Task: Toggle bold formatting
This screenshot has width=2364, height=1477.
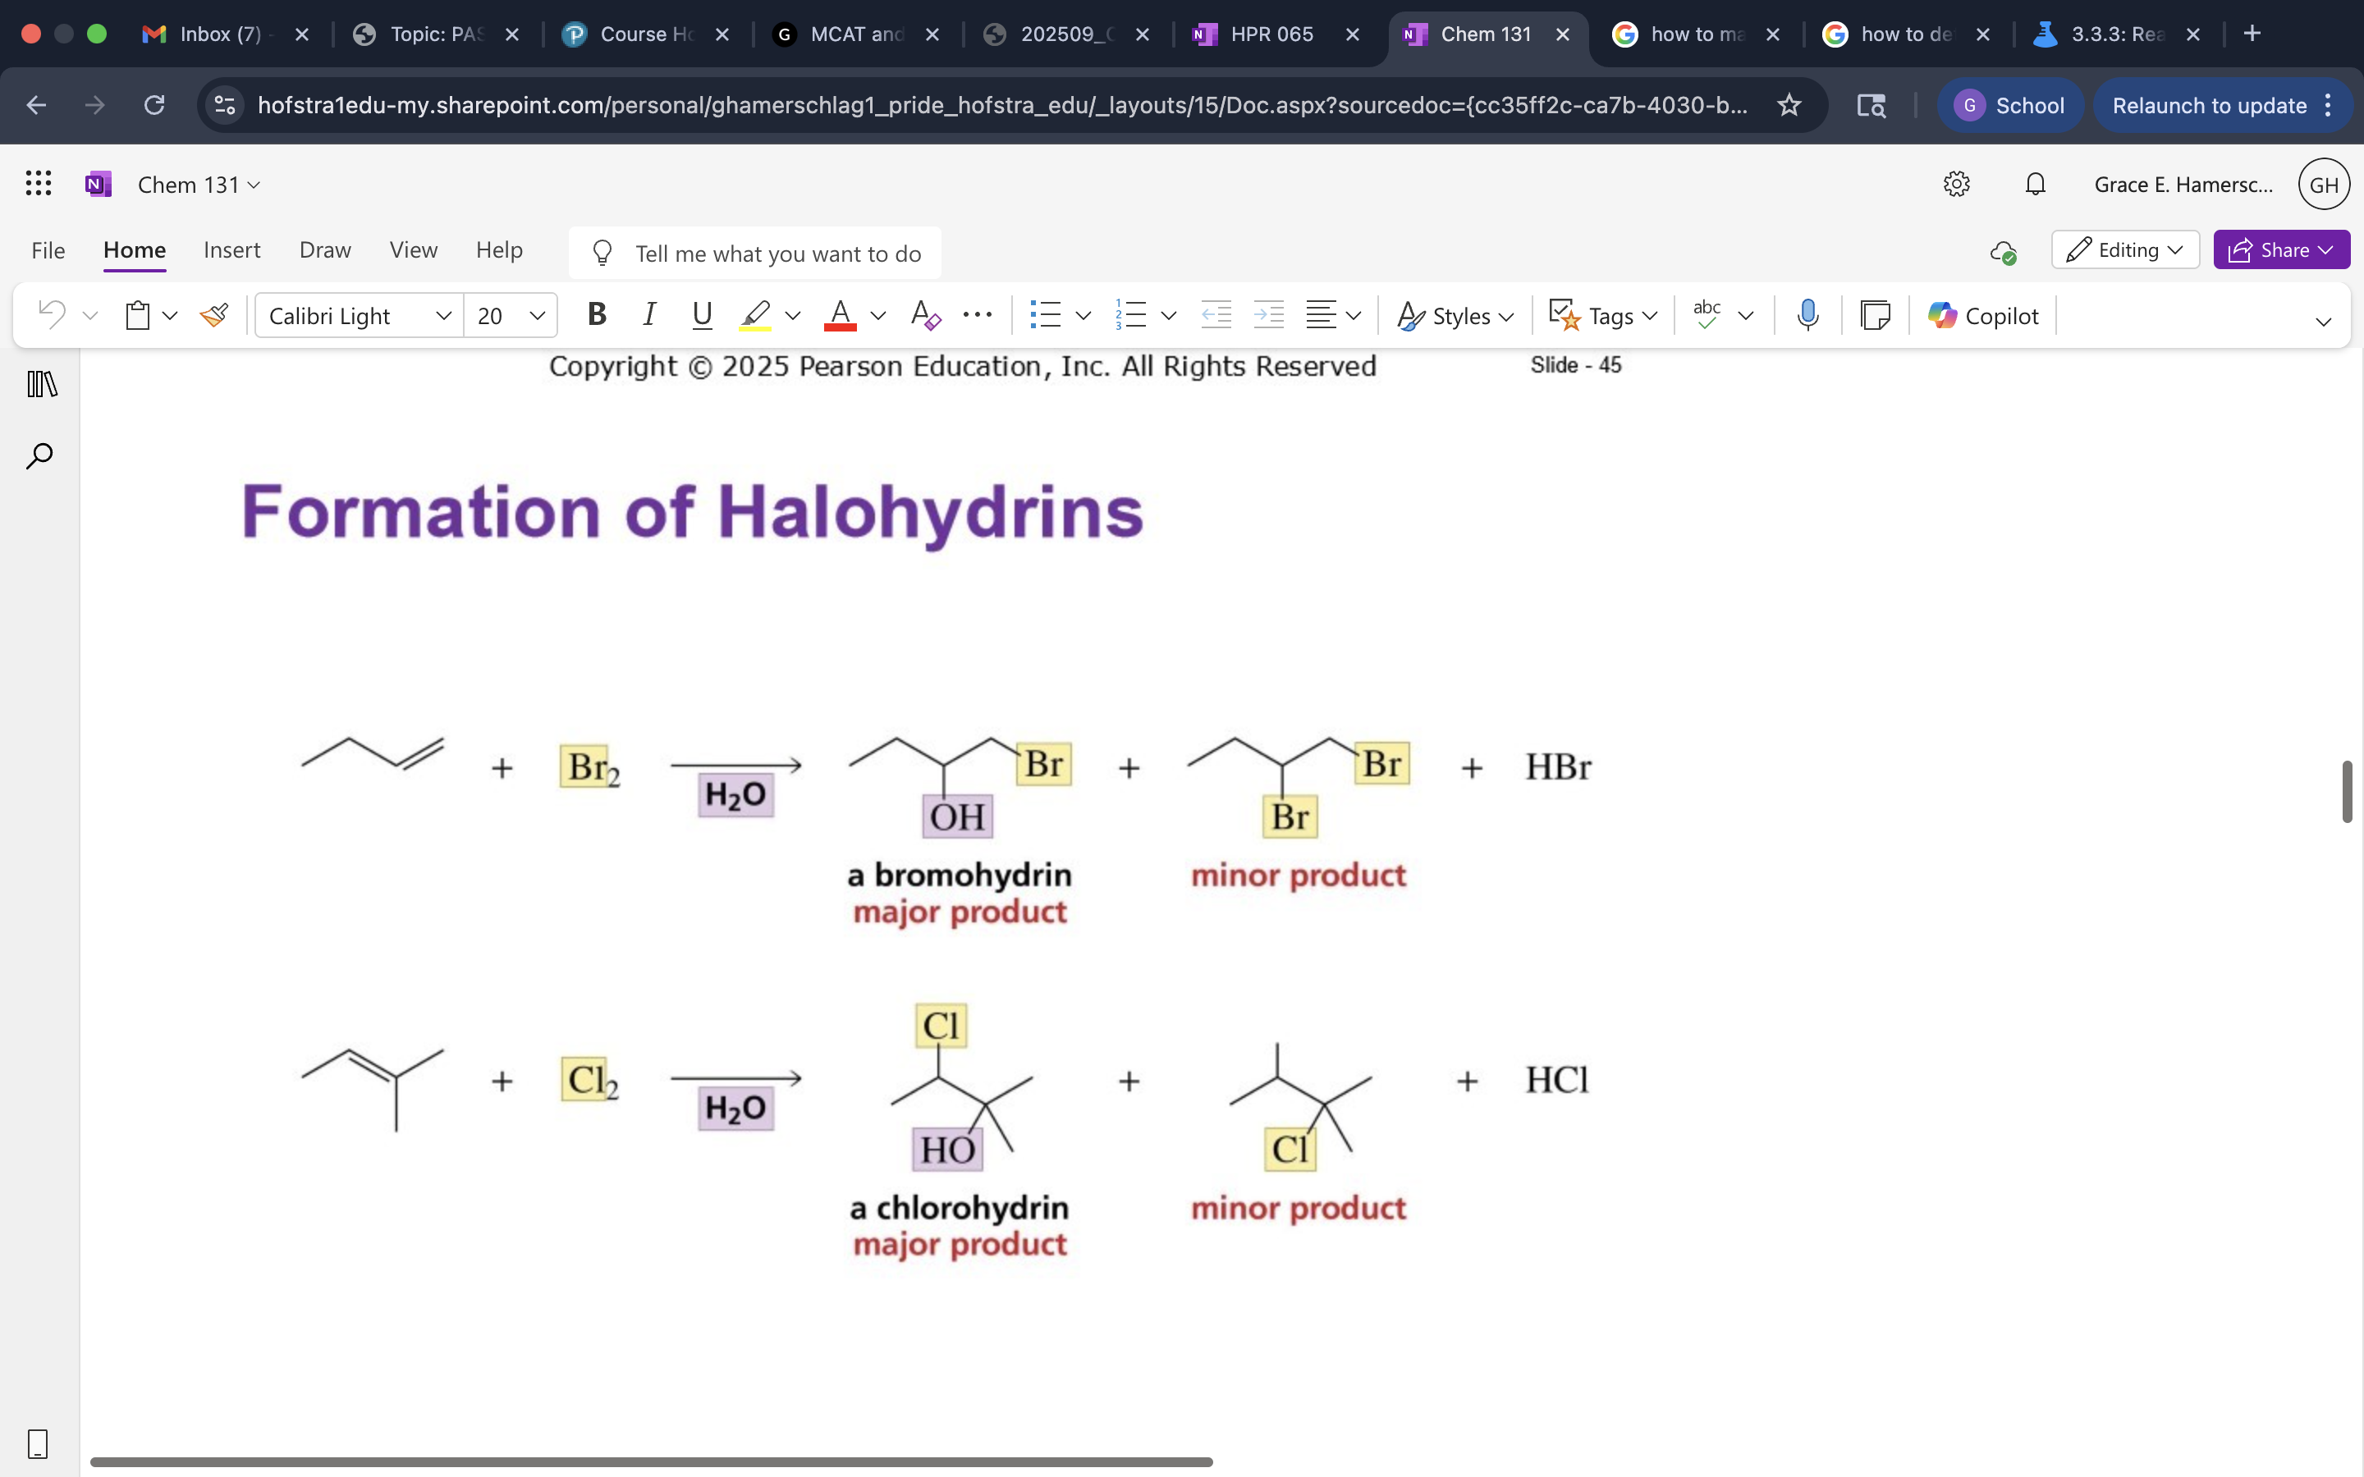Action: (x=596, y=314)
